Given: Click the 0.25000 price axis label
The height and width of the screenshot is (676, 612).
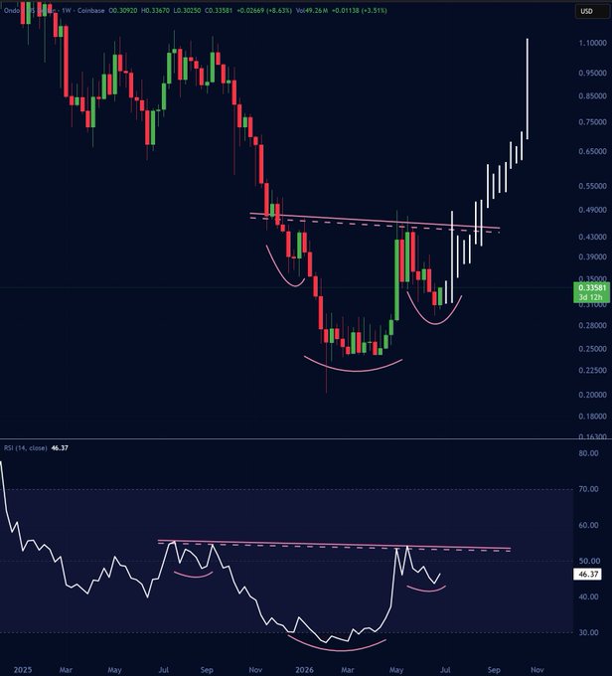Looking at the screenshot, I should pyautogui.click(x=592, y=349).
